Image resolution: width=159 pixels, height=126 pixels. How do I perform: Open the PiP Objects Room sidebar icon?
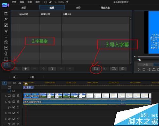[6, 25]
